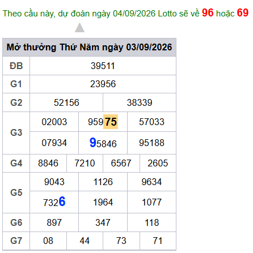Click G5 number 1126
Viewport: 253px width, 253px height.
pyautogui.click(x=103, y=182)
